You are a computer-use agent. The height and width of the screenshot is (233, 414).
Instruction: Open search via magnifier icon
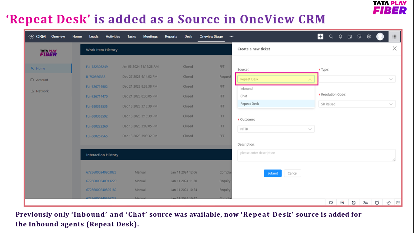tap(331, 36)
